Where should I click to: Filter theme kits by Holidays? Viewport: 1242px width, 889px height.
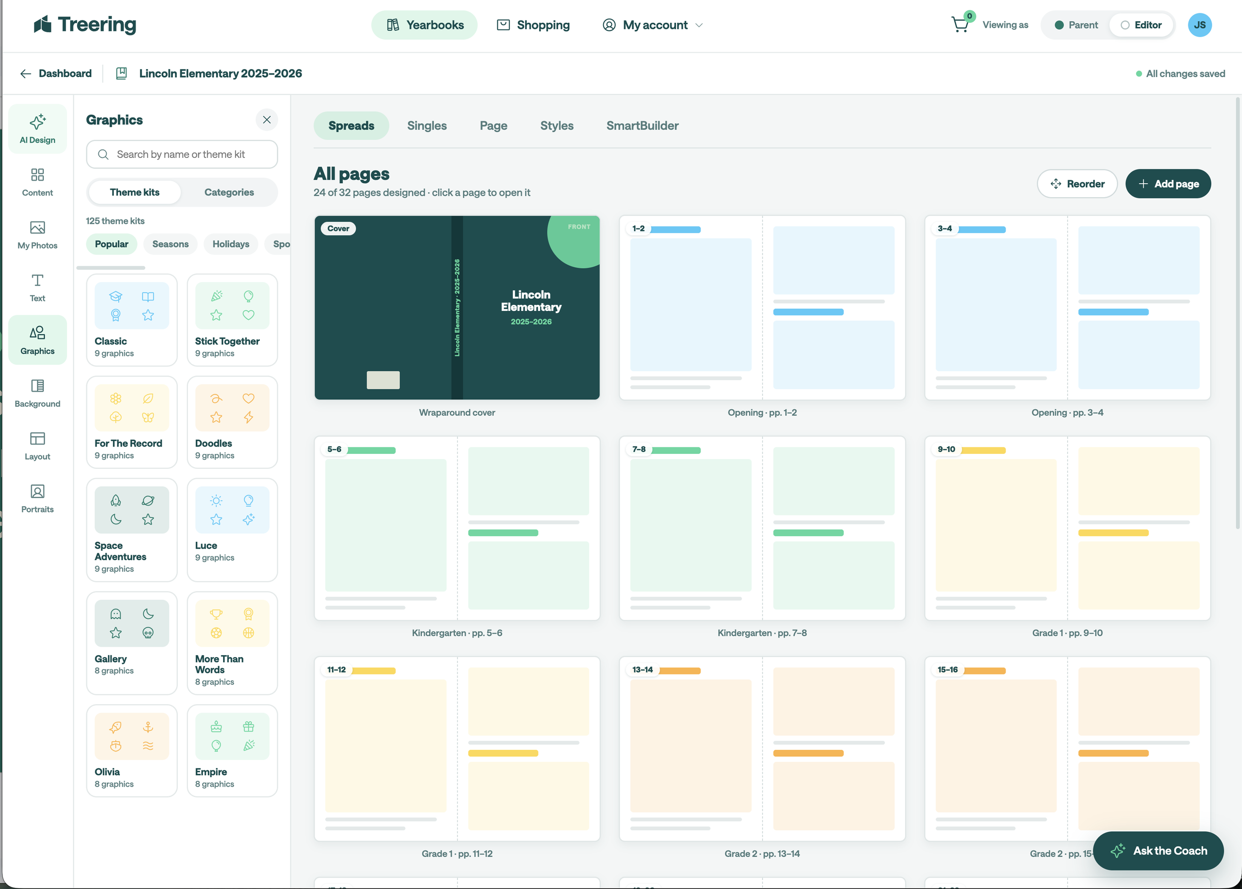click(x=231, y=244)
